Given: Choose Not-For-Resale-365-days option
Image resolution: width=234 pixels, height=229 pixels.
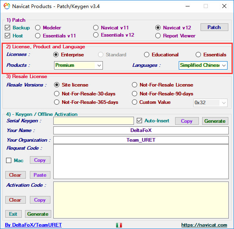Looking at the screenshot, I should (x=57, y=102).
